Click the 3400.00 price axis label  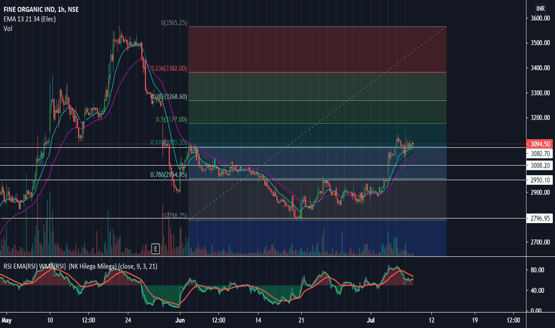point(540,68)
